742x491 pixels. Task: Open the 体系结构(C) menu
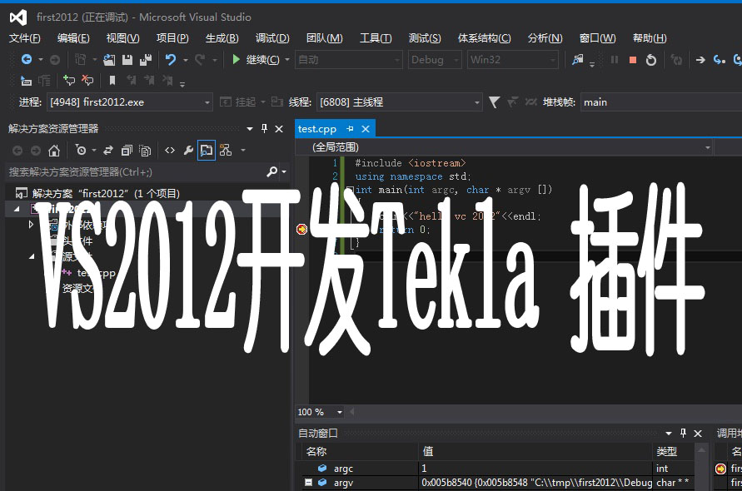484,38
